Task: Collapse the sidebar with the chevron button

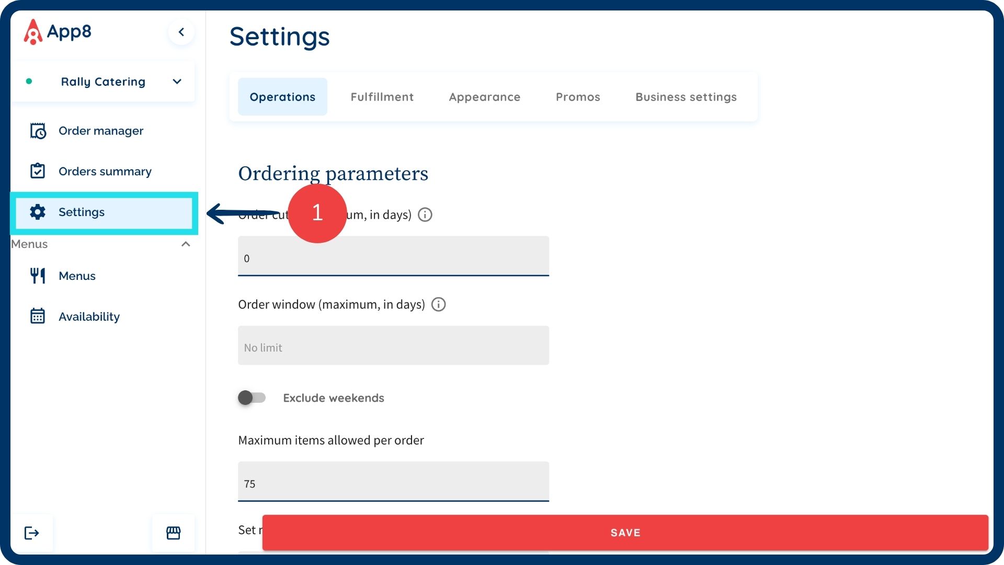Action: (181, 32)
